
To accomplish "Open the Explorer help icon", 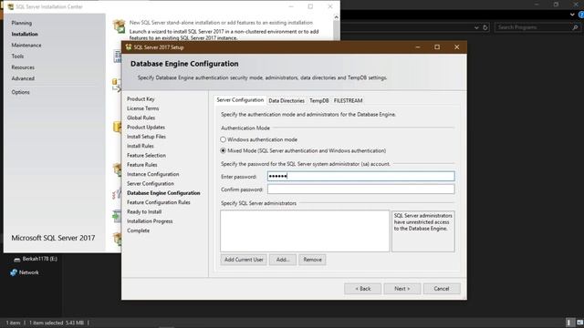I will [x=581, y=15].
